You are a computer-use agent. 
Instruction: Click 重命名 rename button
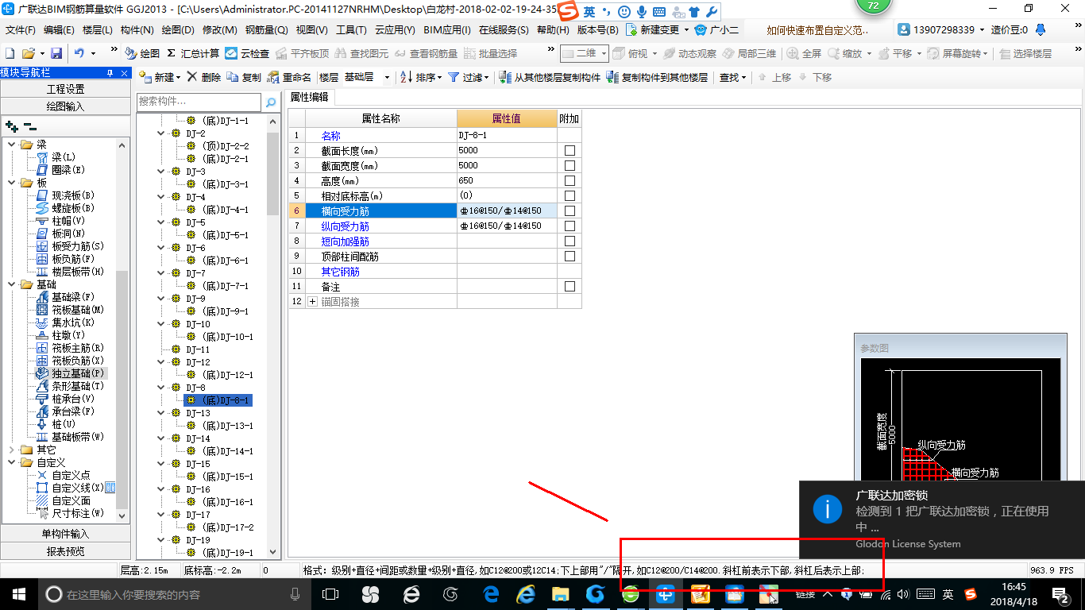(x=290, y=77)
